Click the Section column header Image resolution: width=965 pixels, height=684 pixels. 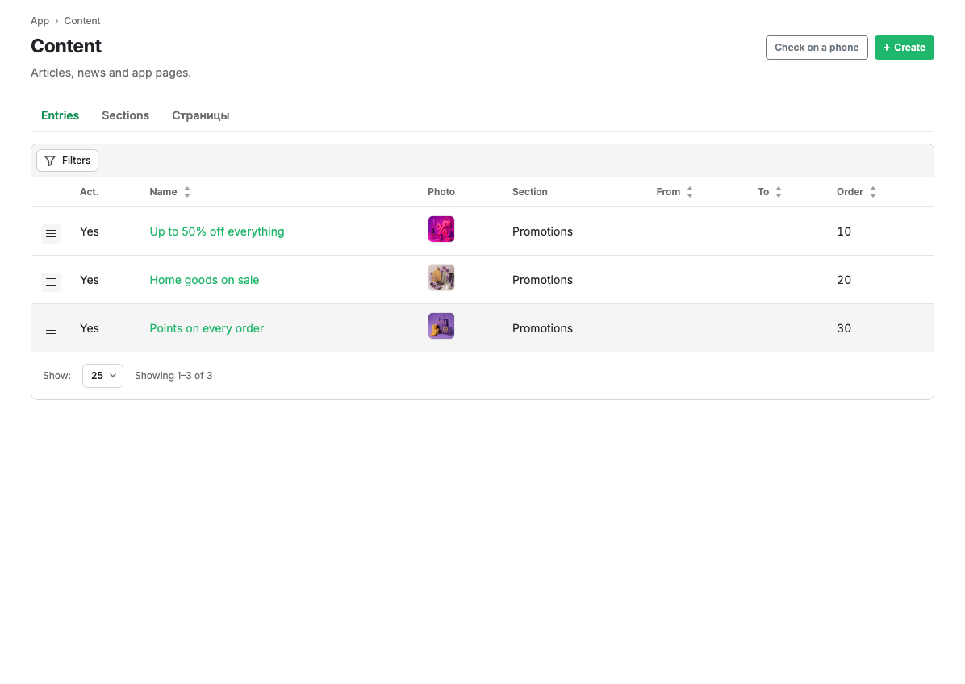(530, 192)
